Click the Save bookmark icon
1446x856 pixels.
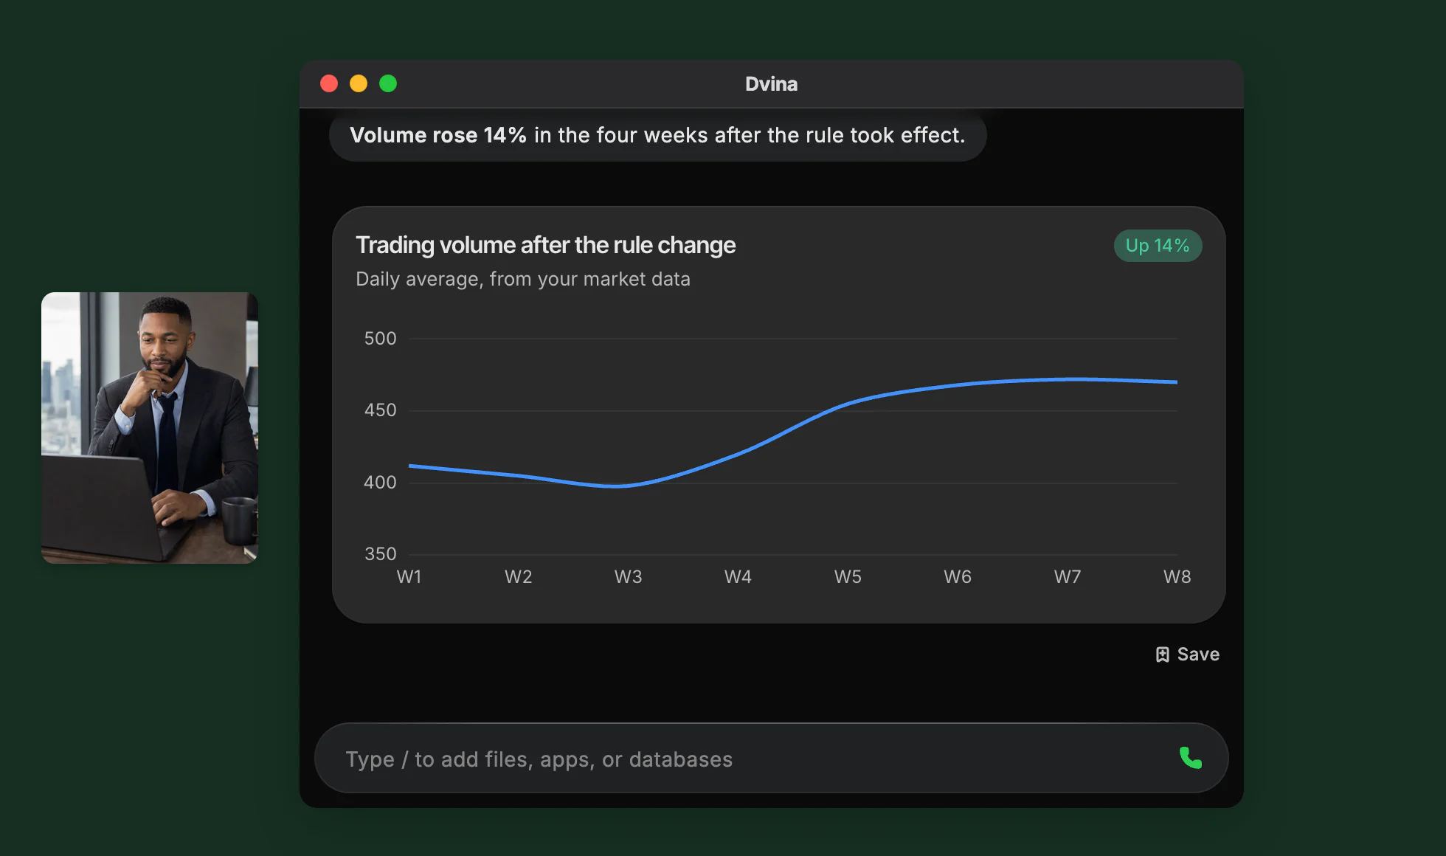point(1162,655)
